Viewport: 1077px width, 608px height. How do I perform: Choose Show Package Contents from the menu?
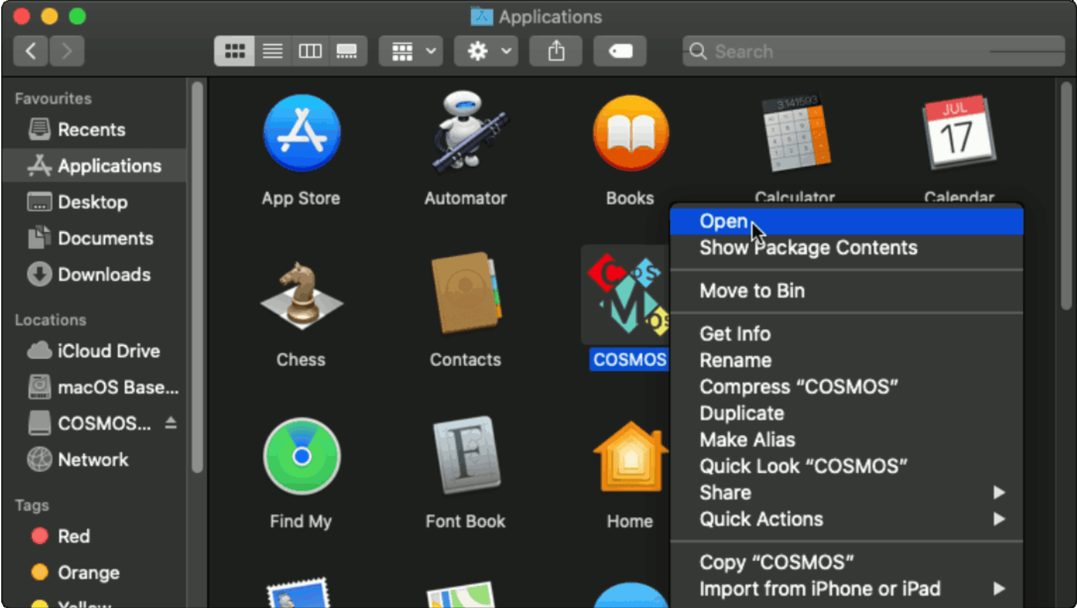(x=808, y=247)
